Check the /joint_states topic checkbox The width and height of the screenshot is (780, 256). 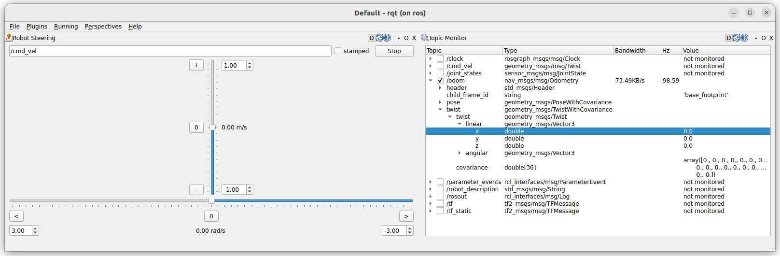tap(440, 73)
